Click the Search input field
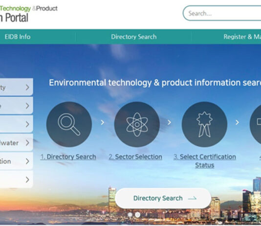 [222, 13]
